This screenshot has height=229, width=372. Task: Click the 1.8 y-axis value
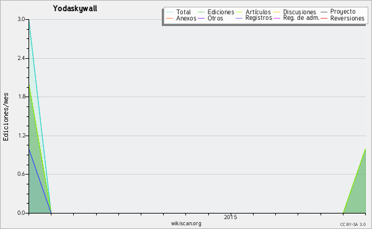point(21,97)
